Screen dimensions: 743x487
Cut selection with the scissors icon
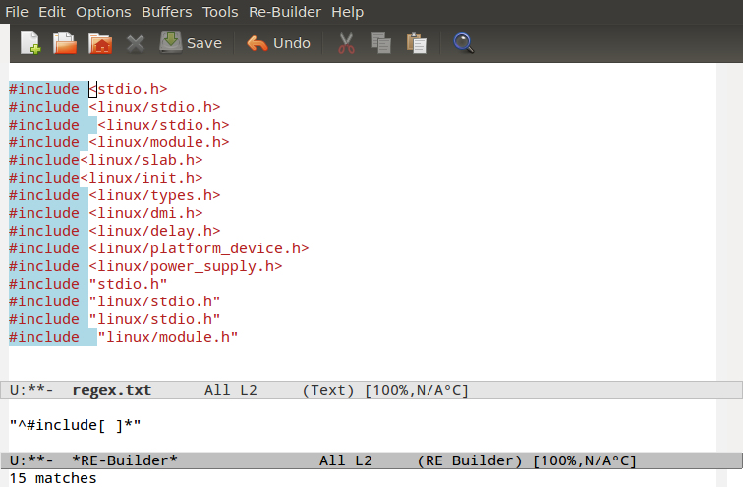[346, 43]
